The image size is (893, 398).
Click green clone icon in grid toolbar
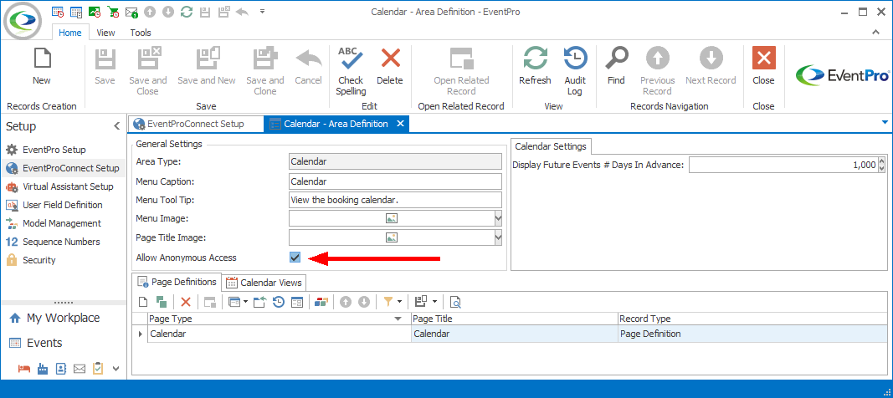[x=162, y=302]
